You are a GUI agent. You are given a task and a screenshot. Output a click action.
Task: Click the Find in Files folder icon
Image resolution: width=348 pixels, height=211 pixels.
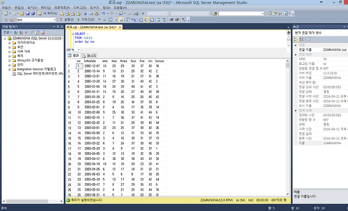point(215,13)
